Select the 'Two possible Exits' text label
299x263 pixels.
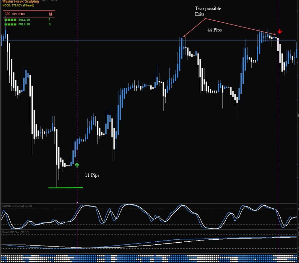click(x=208, y=11)
